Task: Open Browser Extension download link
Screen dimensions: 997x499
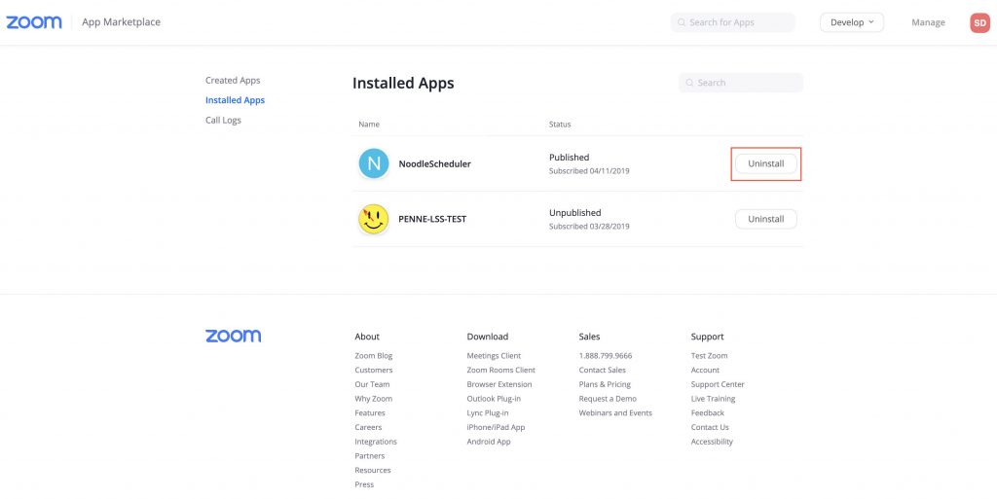Action: tap(499, 385)
